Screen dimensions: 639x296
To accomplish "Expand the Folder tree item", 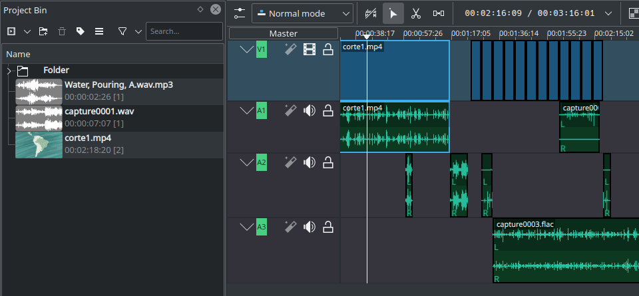I will pyautogui.click(x=9, y=71).
